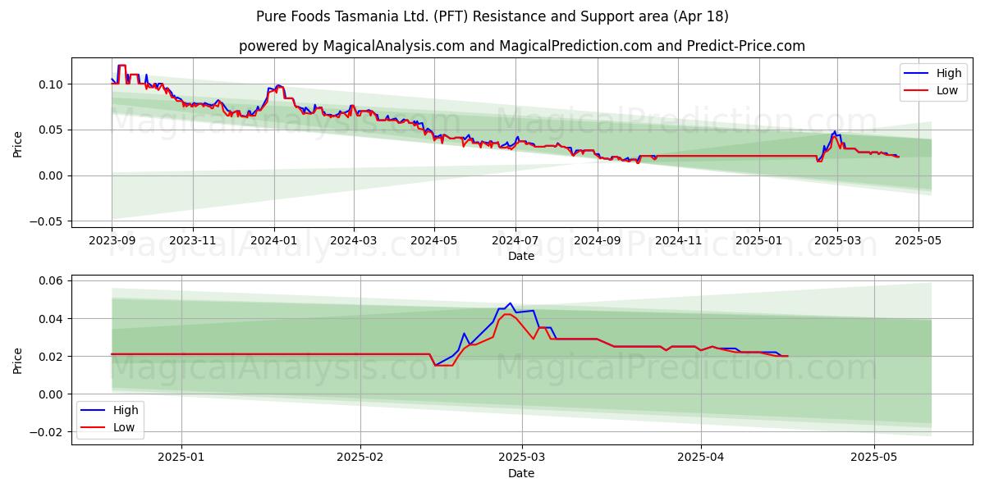Click the '0.10' price tick on top chart
The image size is (985, 492).
click(x=52, y=84)
